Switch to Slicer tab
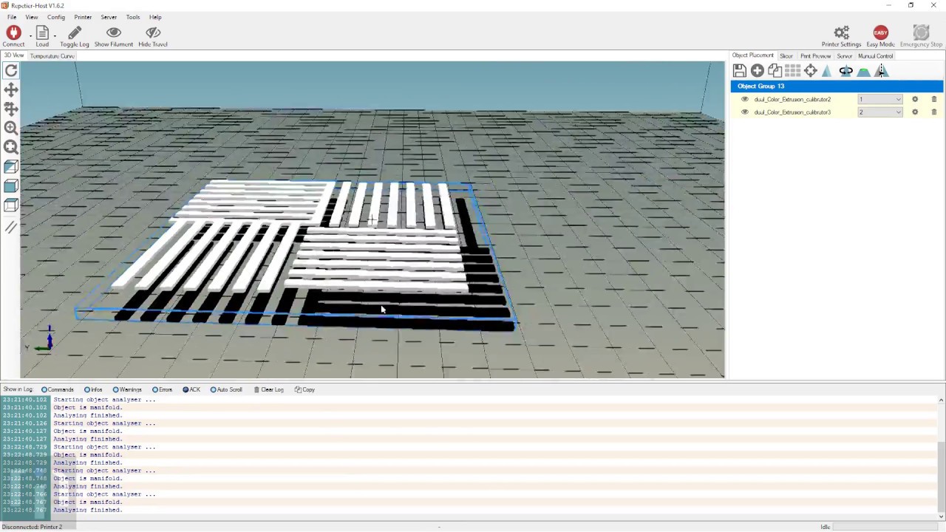Viewport: 946px width, 532px height. (x=786, y=56)
